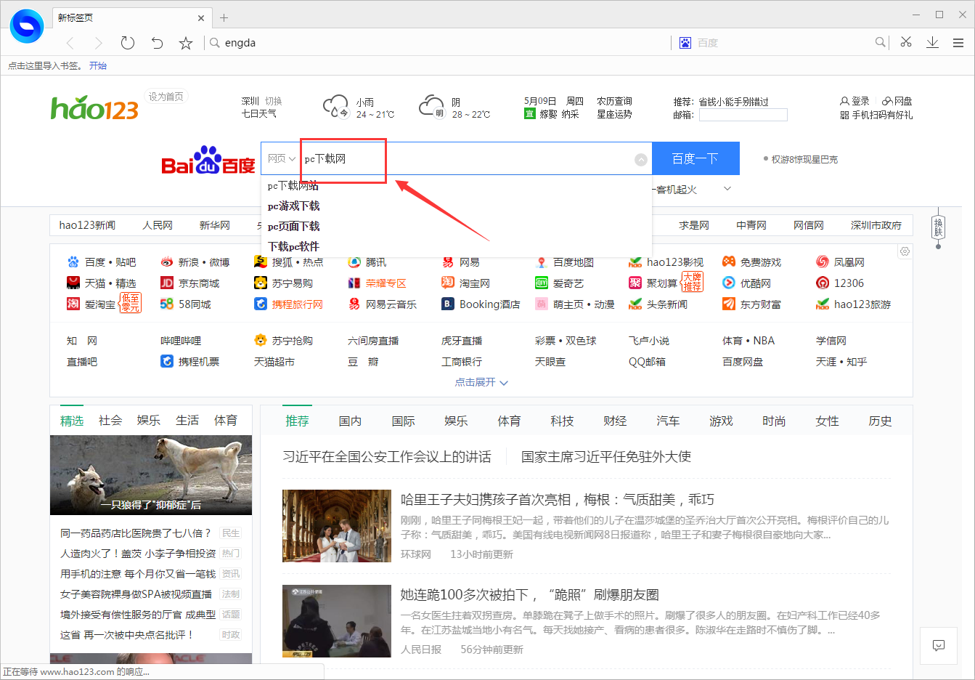The height and width of the screenshot is (680, 975).
Task: Click the 百度一下 search button
Action: (695, 158)
